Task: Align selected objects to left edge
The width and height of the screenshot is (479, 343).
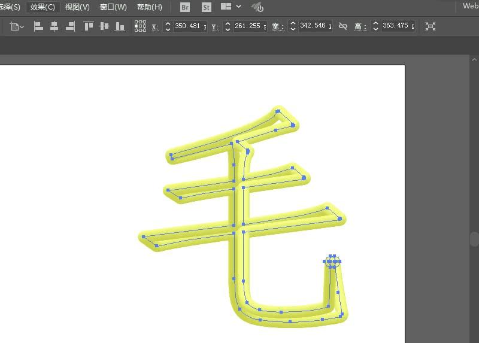Action: (38, 26)
